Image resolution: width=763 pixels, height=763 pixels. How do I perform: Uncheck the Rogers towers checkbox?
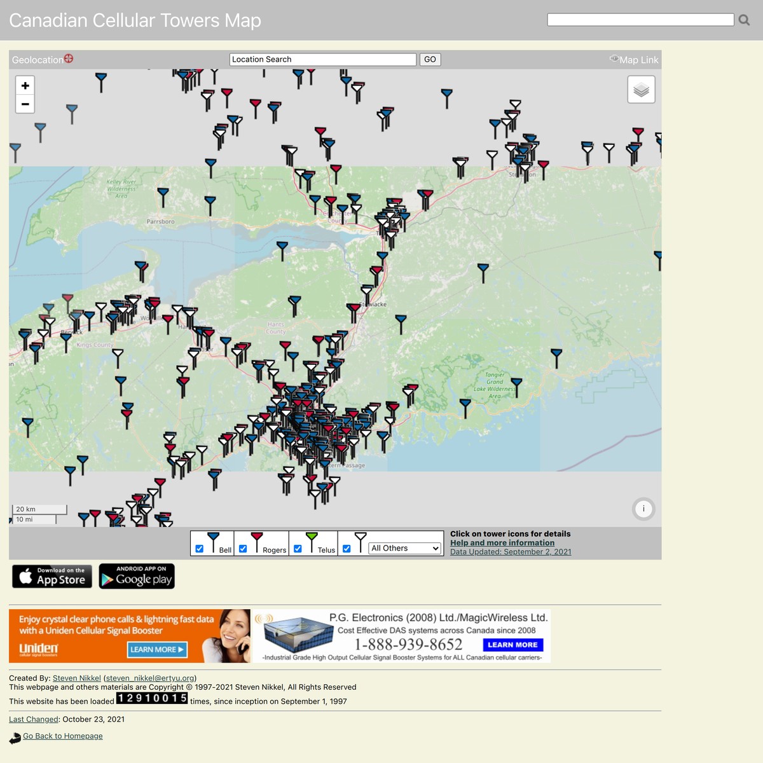243,549
